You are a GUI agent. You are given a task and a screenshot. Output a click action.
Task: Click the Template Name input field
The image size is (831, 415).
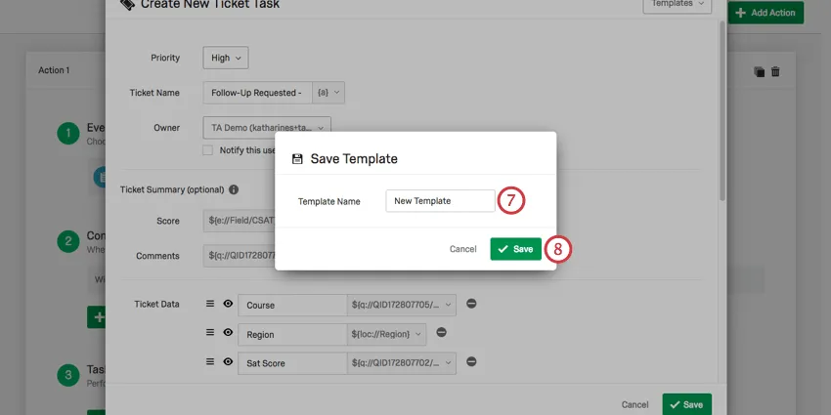pyautogui.click(x=440, y=201)
